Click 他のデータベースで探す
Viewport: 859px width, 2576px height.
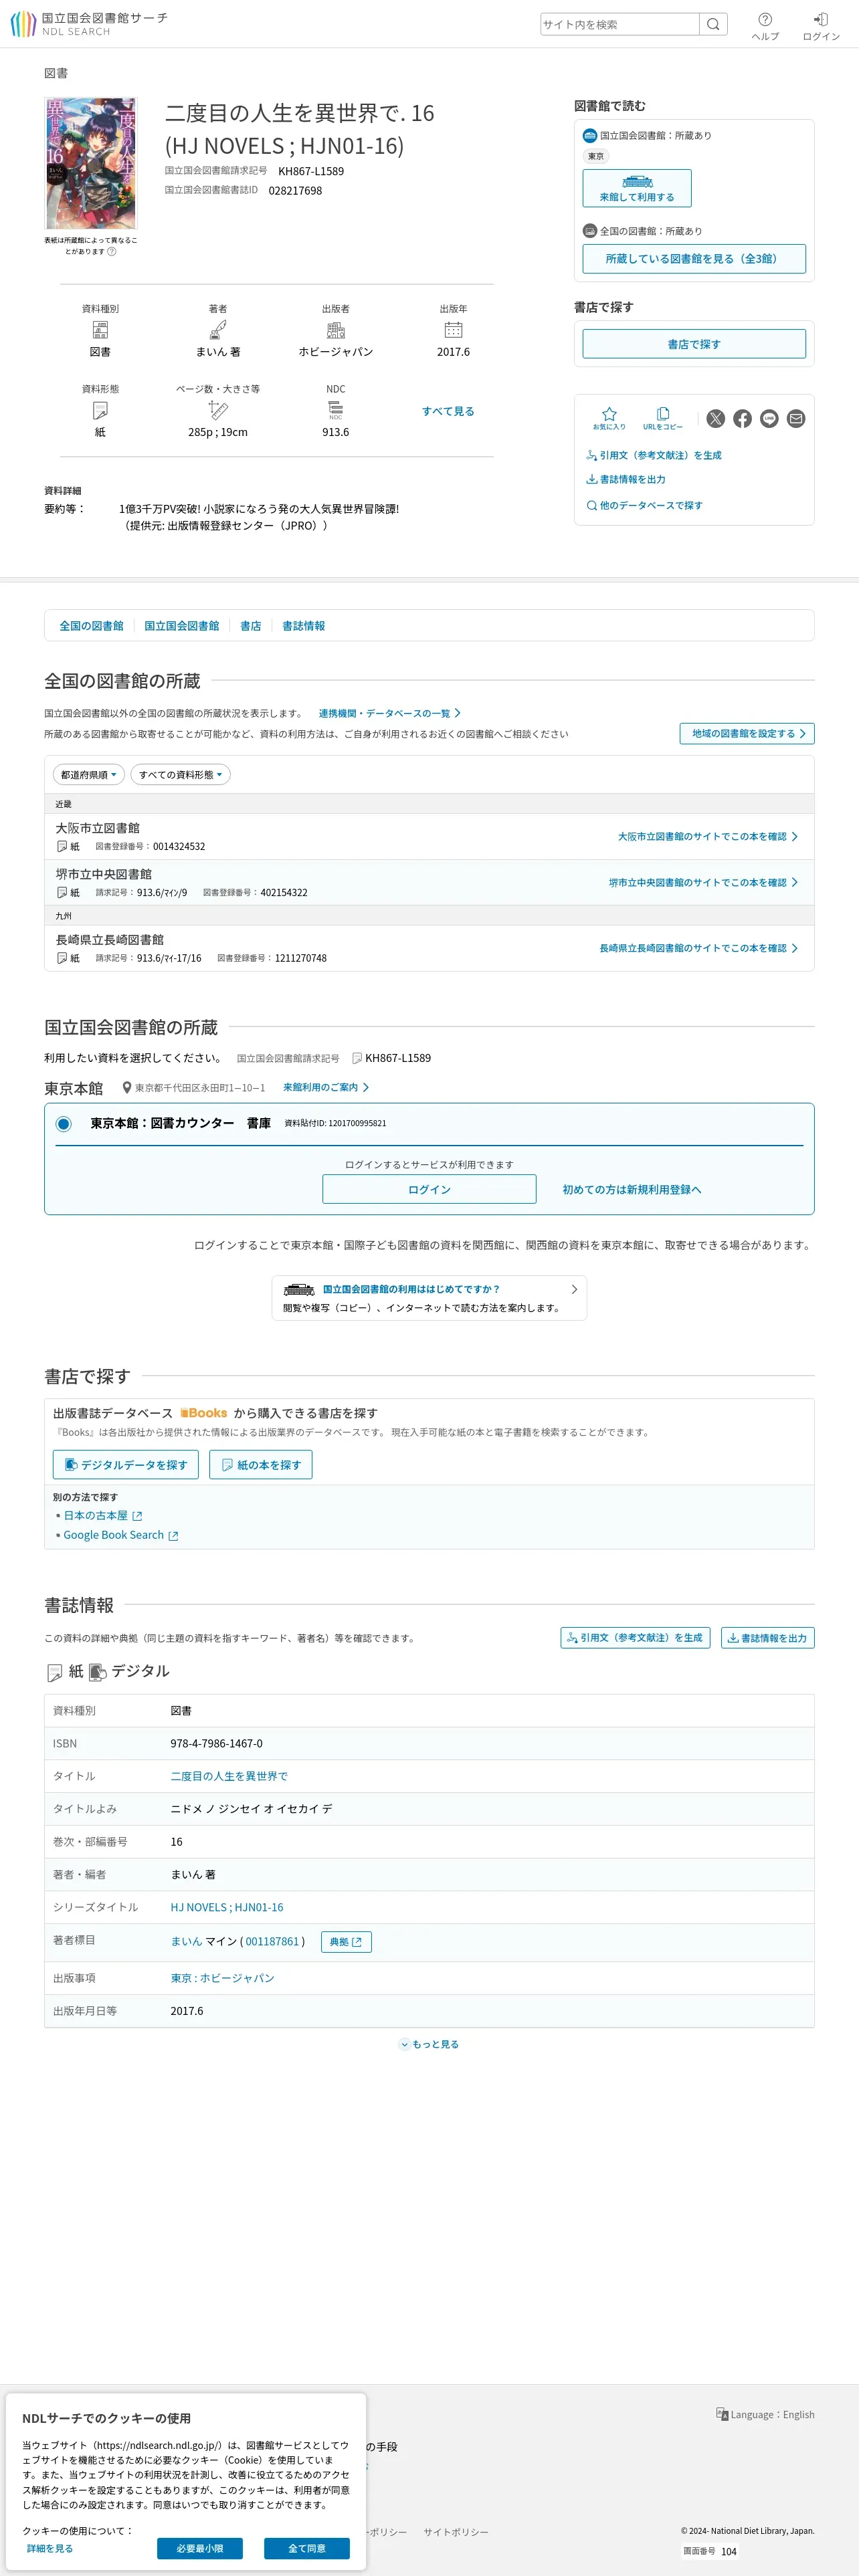[x=645, y=506]
